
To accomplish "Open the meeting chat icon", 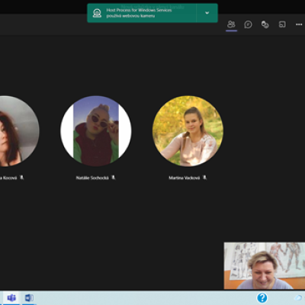I will (x=248, y=24).
